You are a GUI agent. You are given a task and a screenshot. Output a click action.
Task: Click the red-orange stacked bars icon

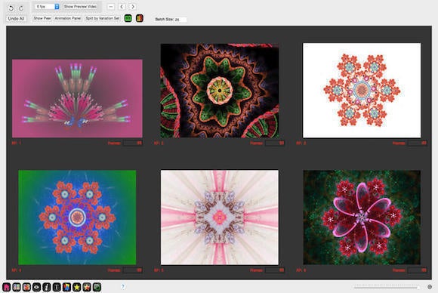[x=140, y=18]
